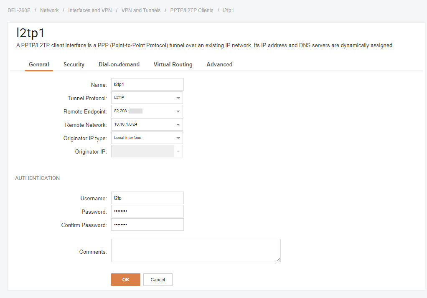Select the Confirm Password field
The image size is (427, 298).
[x=147, y=225]
